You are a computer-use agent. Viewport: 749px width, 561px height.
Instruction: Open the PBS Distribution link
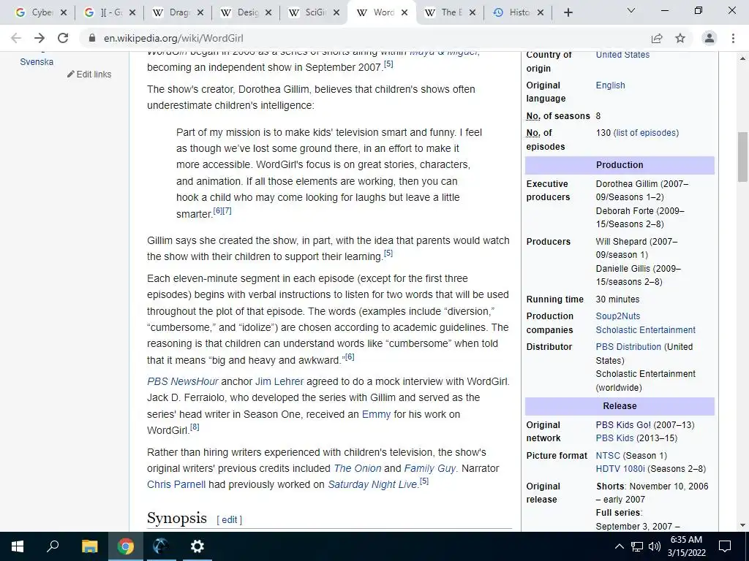tap(628, 347)
